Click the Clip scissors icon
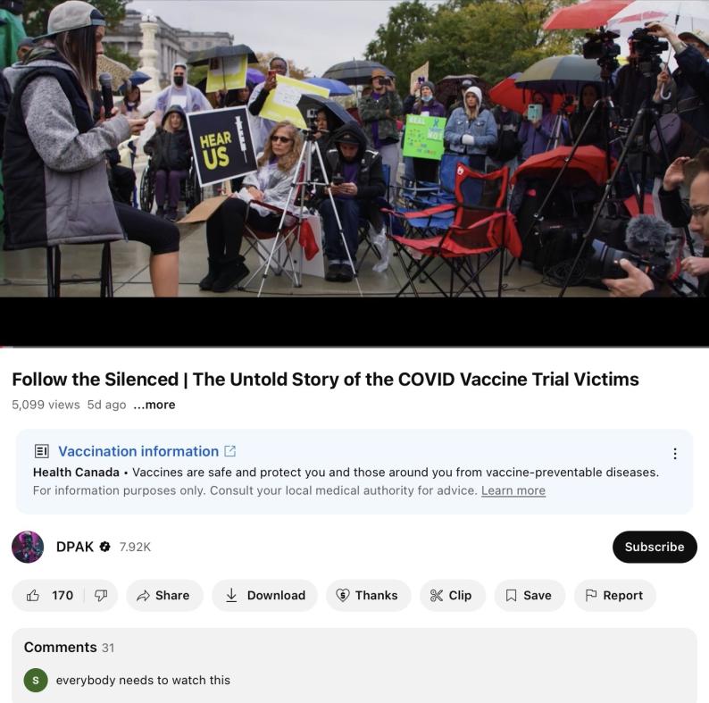 pos(436,595)
